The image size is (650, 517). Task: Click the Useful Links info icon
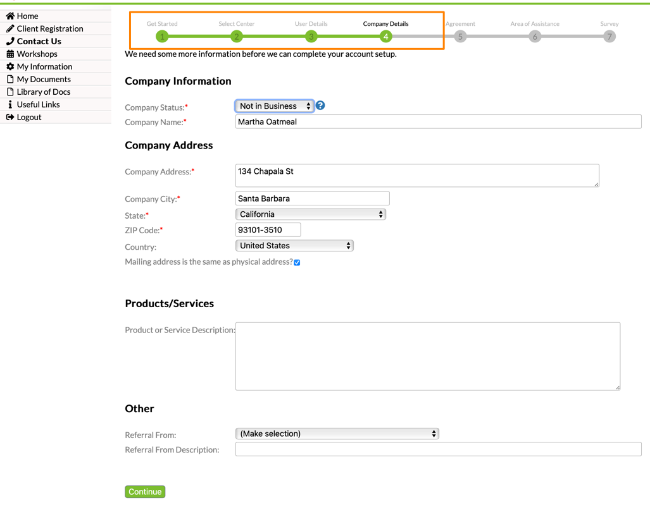pyautogui.click(x=10, y=104)
